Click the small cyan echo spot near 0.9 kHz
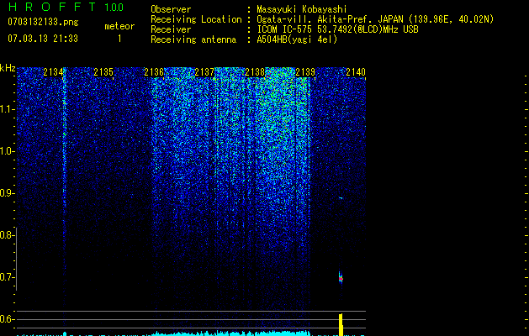The width and height of the screenshot is (529, 336). (x=341, y=198)
